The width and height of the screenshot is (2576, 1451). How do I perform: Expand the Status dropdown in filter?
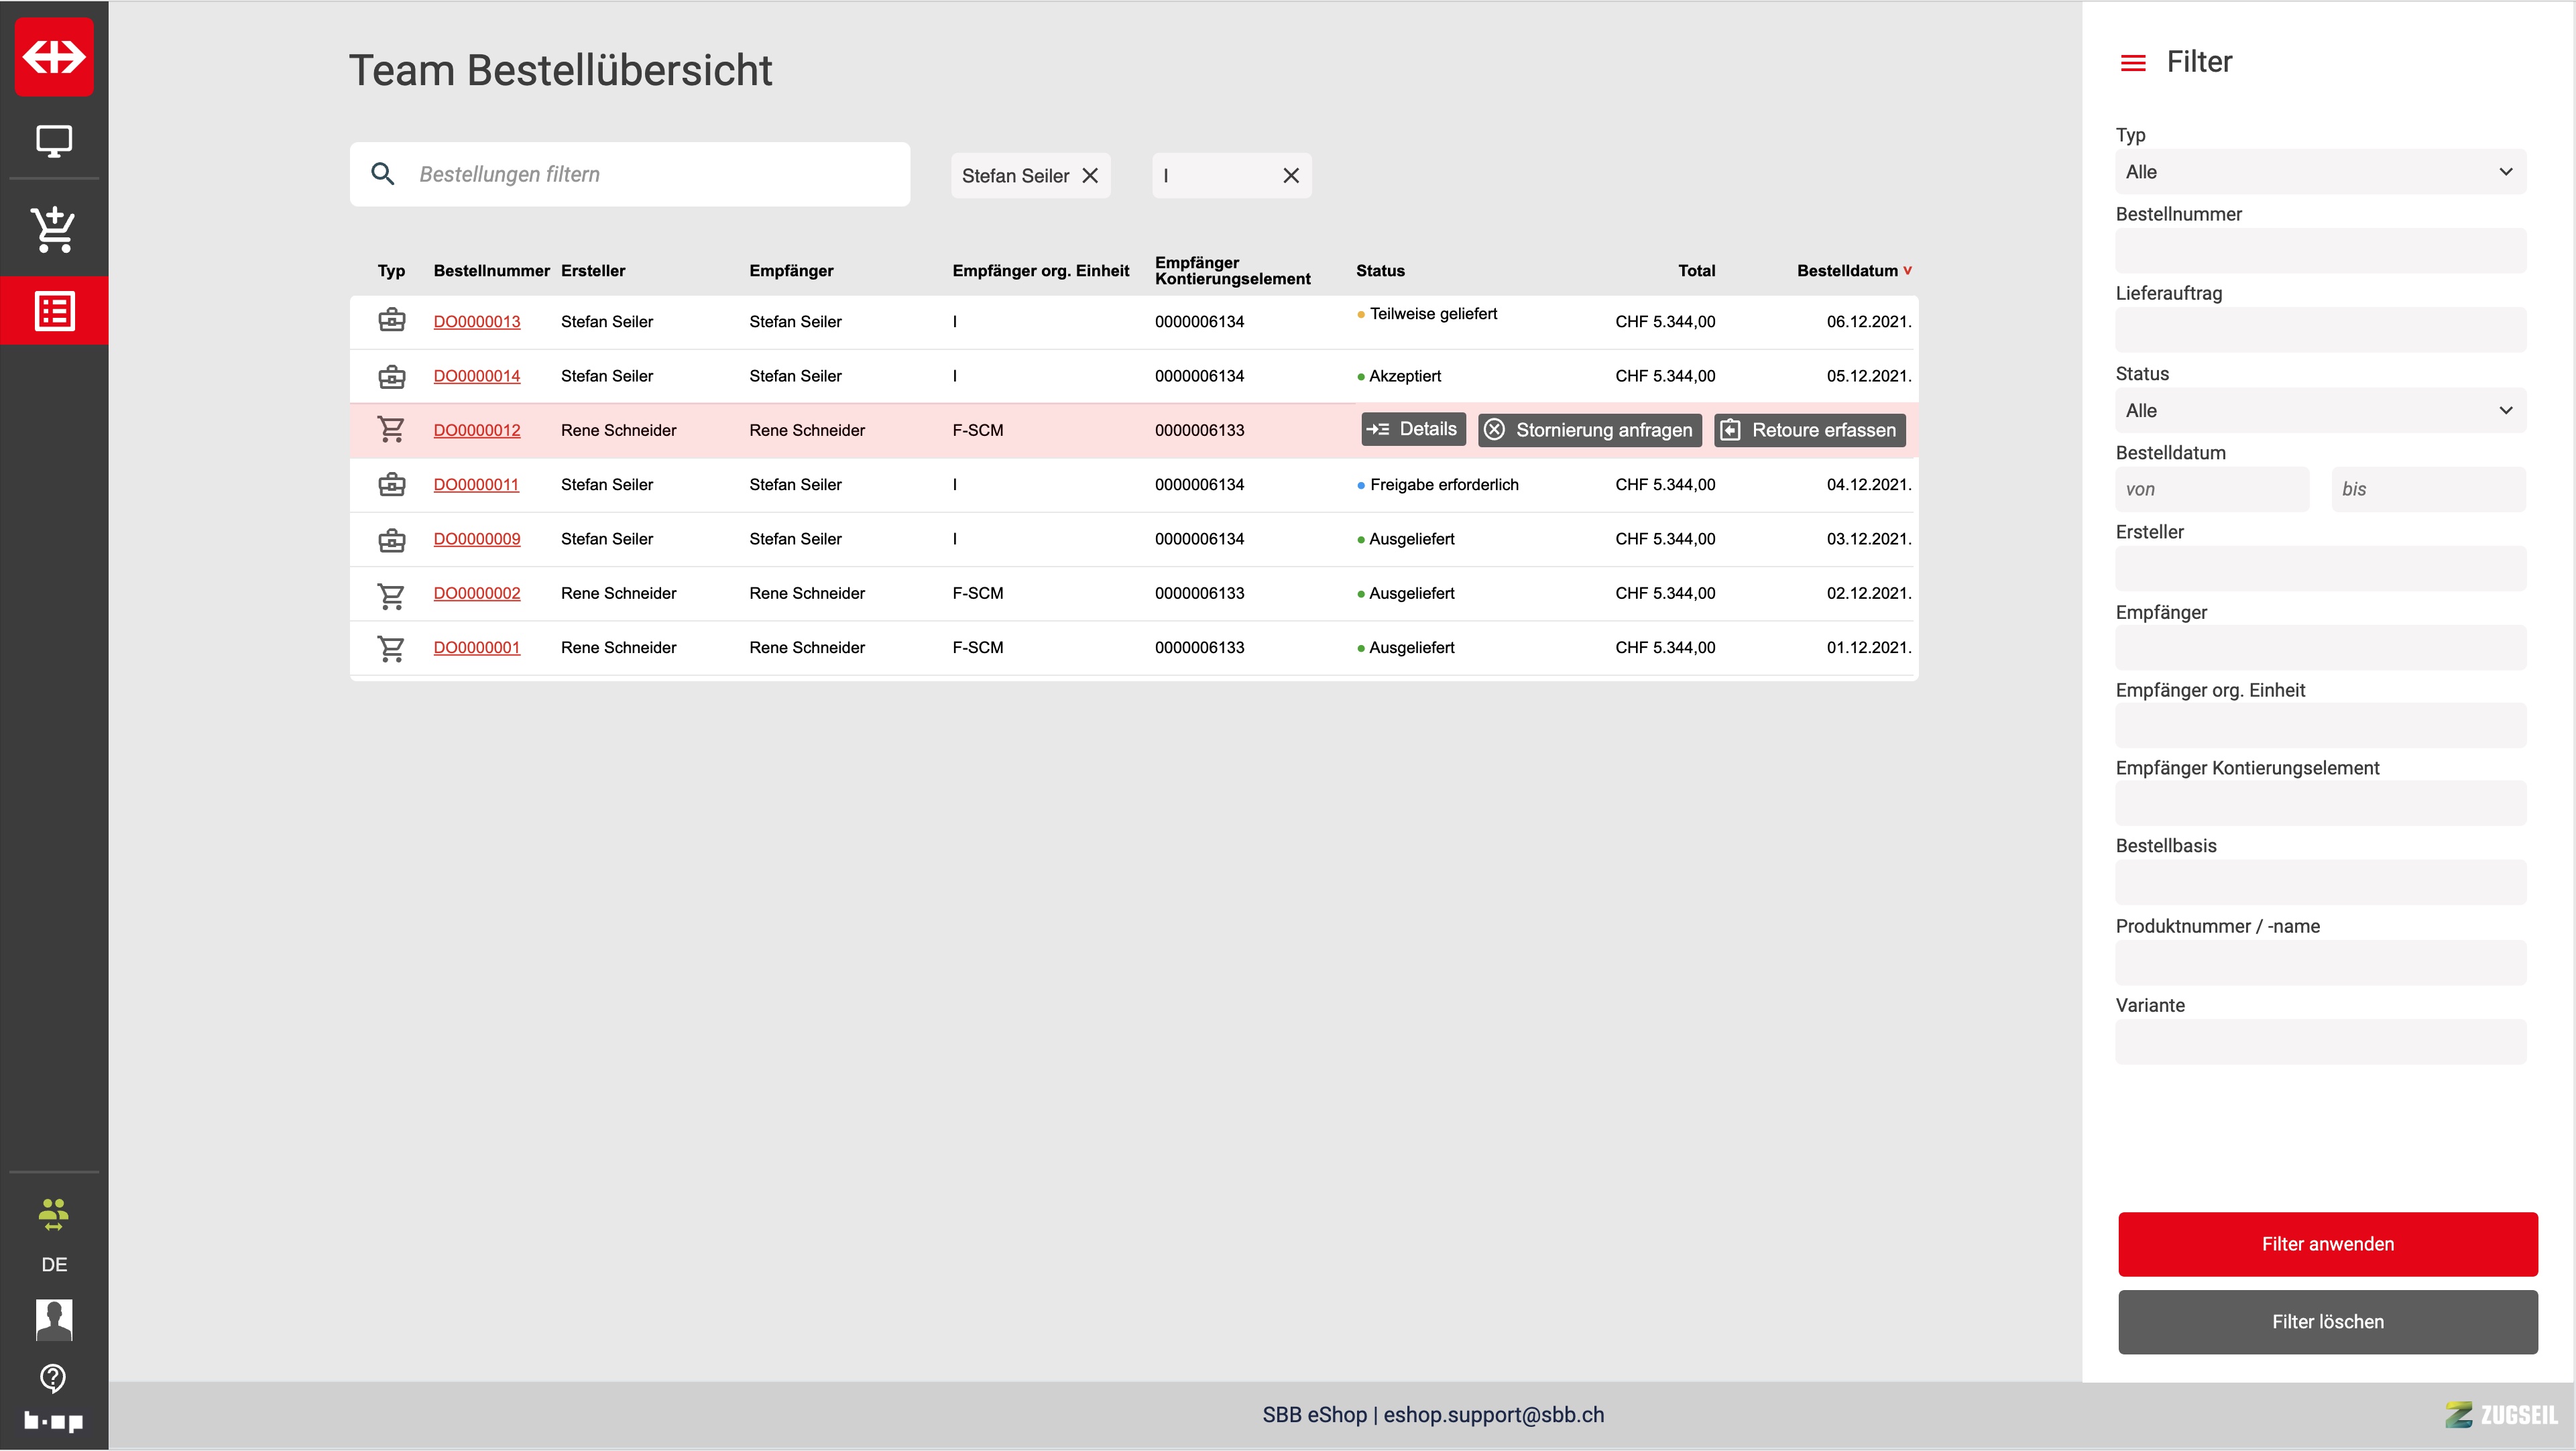[2320, 411]
